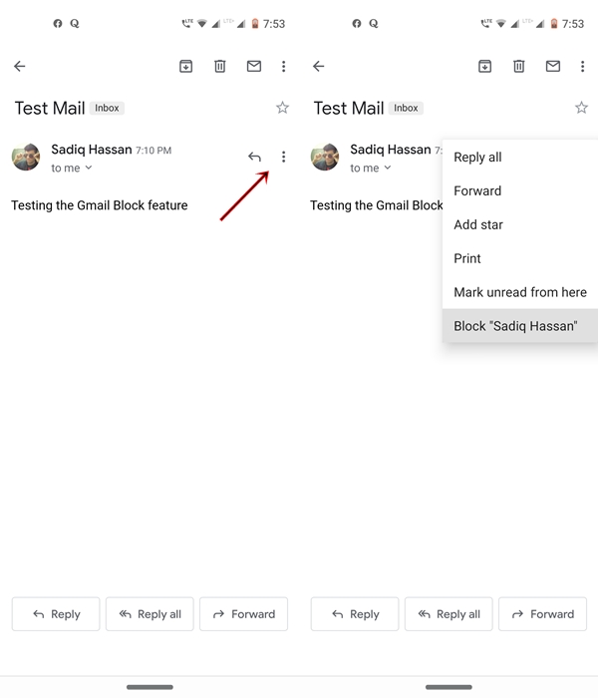Tap Facebook notification icon in right status bar
The image size is (598, 698).
[x=357, y=23]
